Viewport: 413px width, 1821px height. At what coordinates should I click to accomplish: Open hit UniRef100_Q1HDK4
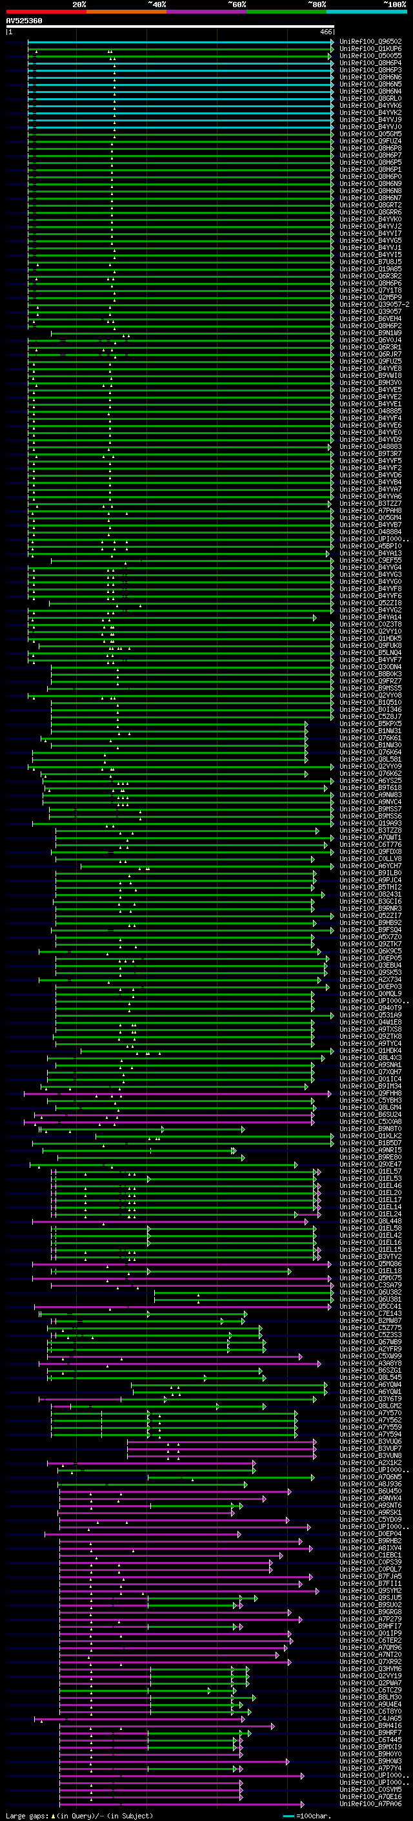click(x=370, y=1050)
